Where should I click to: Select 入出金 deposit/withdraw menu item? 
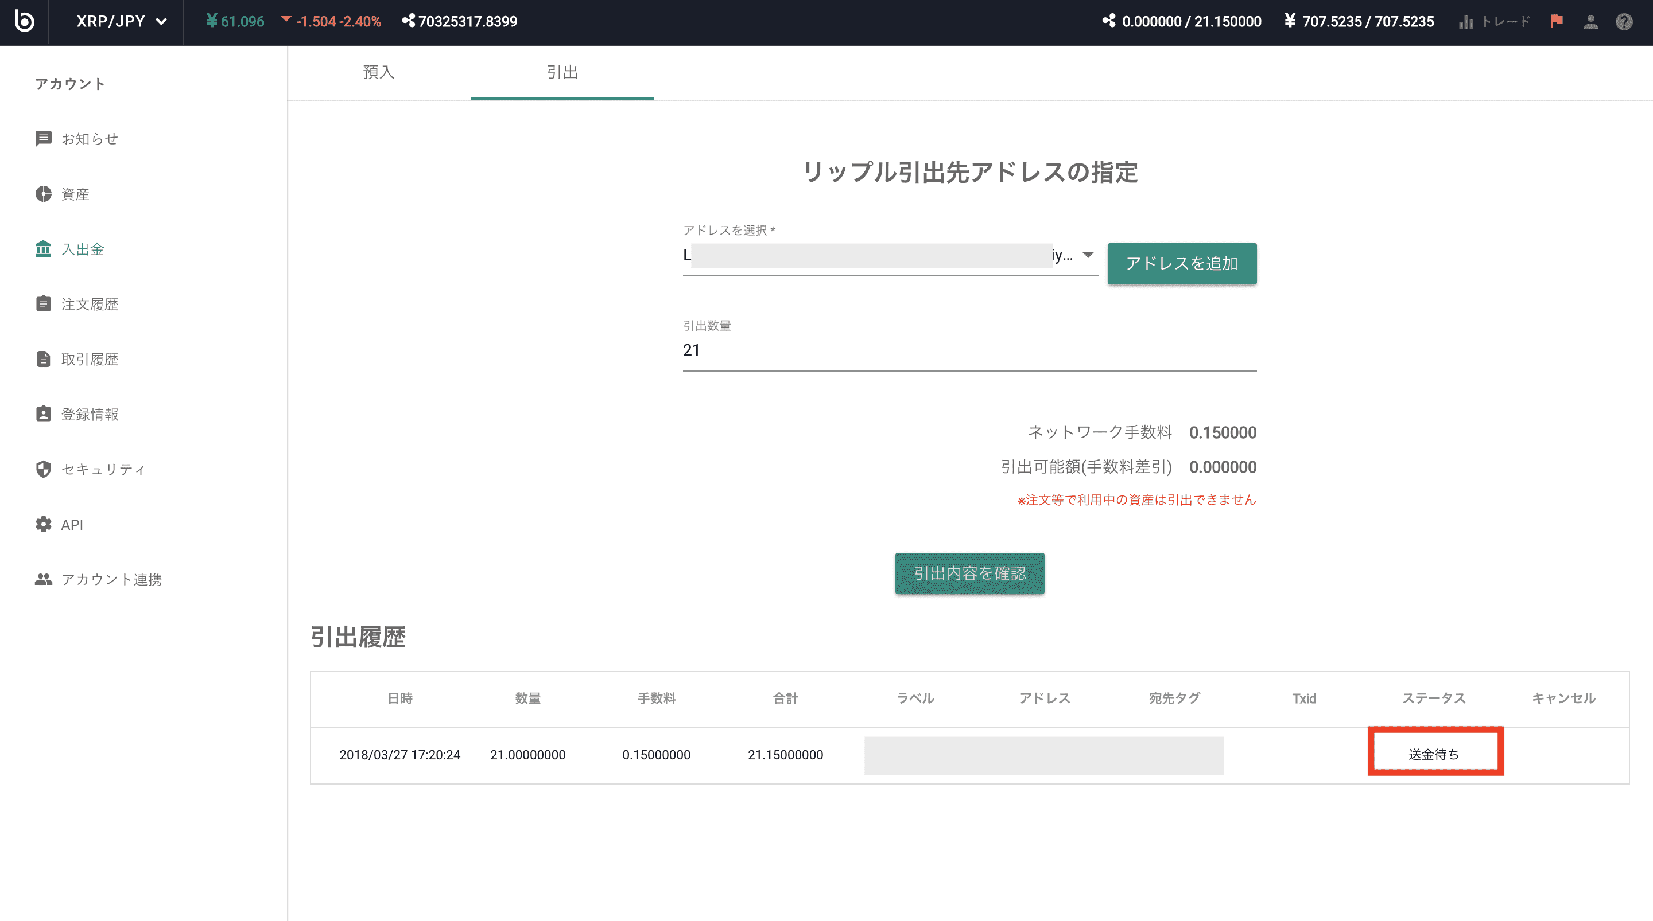(82, 249)
